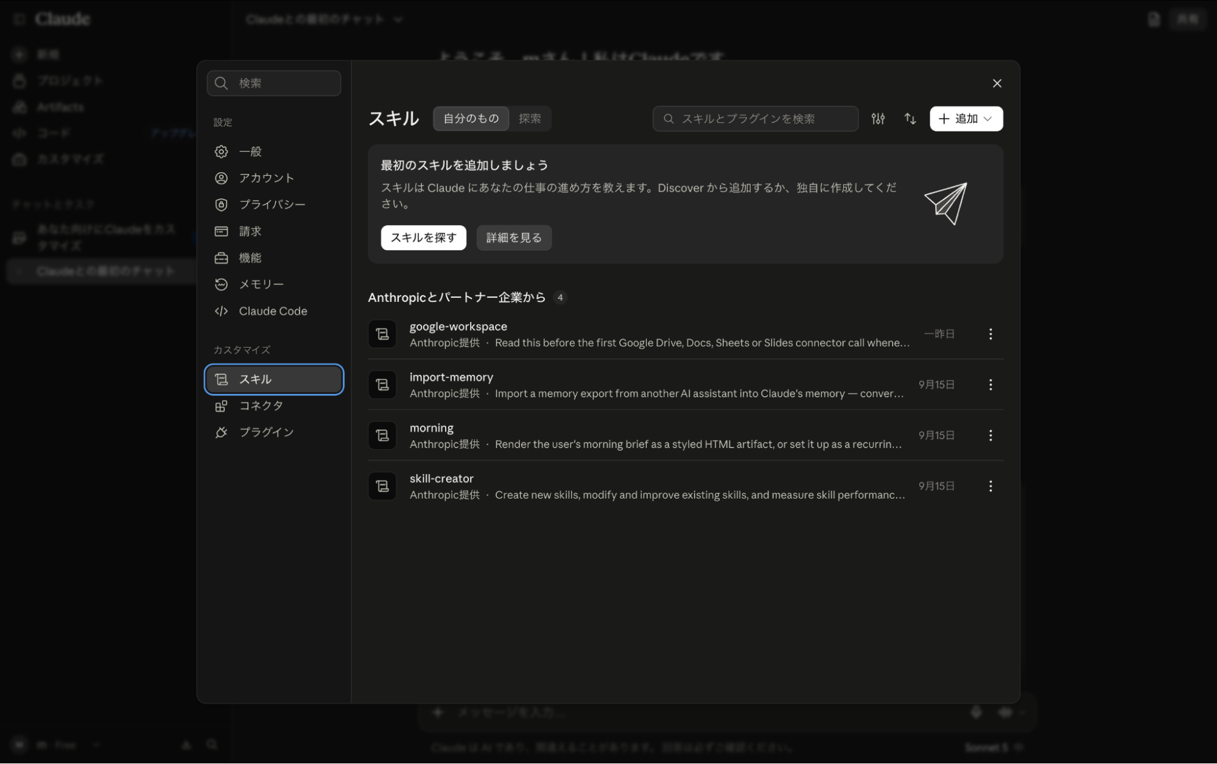Switch to the 探索 tab

point(530,119)
